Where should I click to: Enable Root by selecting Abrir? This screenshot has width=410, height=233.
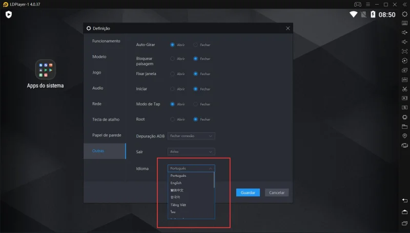pos(172,120)
